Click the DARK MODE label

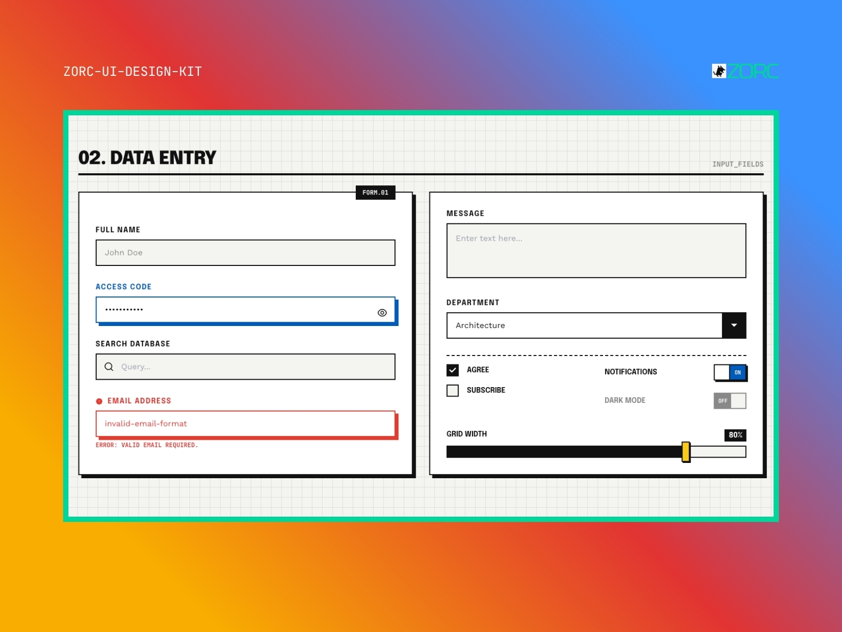click(x=625, y=400)
